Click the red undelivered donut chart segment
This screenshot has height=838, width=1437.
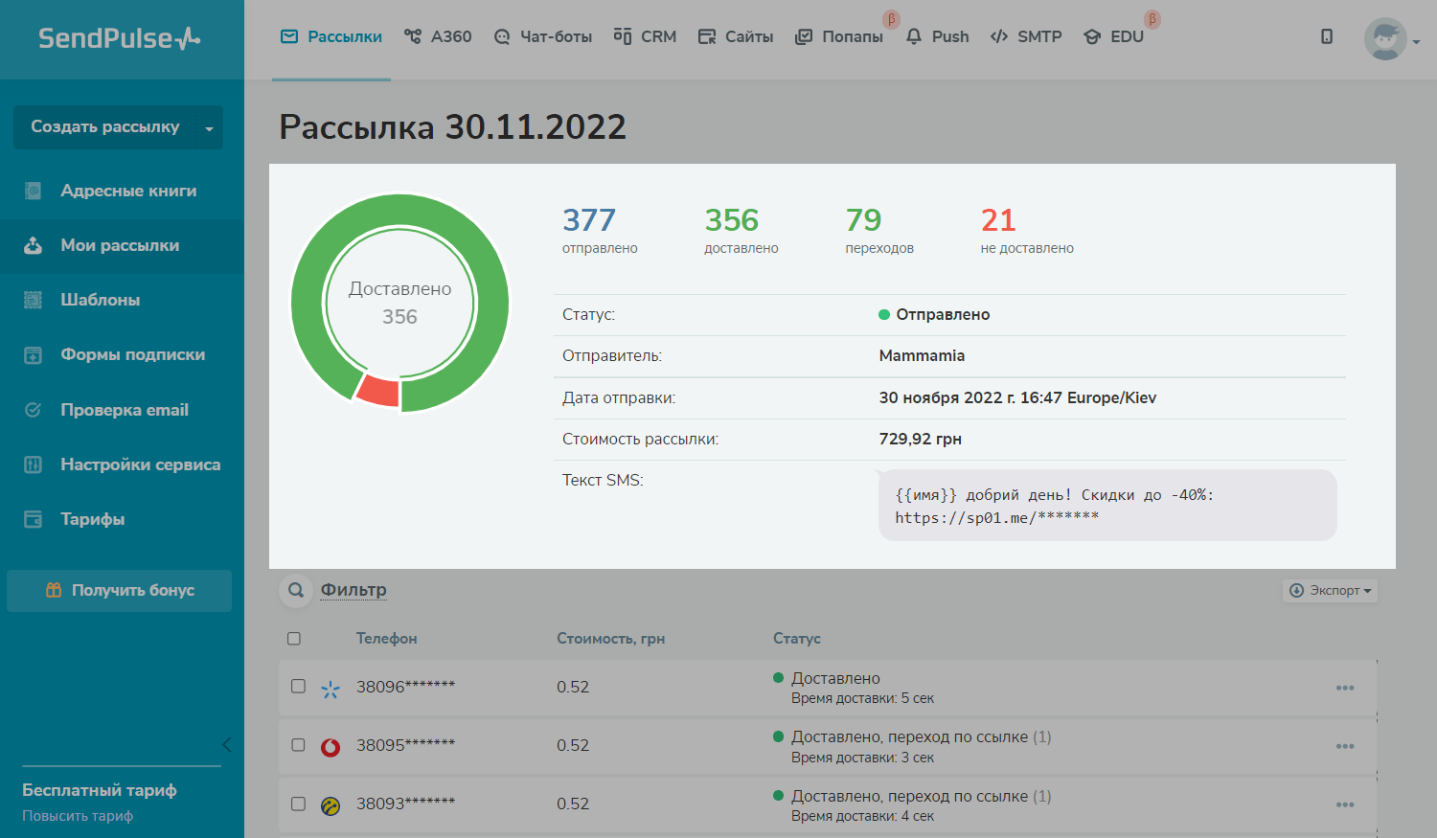click(x=378, y=391)
